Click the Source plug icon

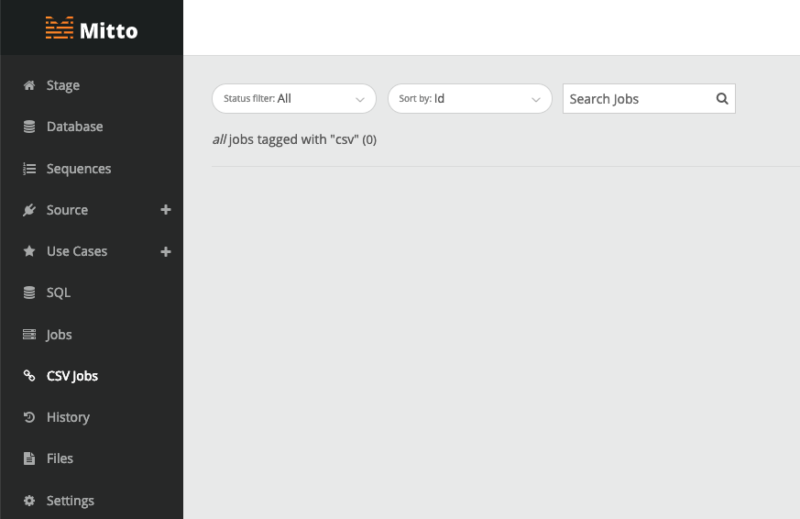pos(29,210)
